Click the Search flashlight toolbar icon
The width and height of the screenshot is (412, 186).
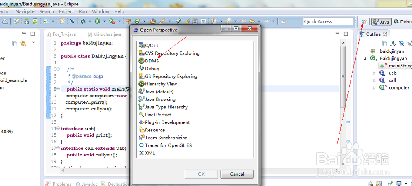click(x=162, y=21)
